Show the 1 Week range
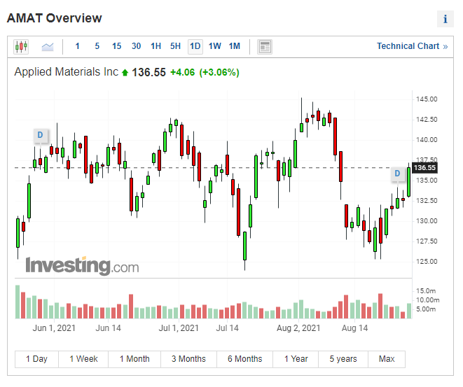 click(83, 359)
